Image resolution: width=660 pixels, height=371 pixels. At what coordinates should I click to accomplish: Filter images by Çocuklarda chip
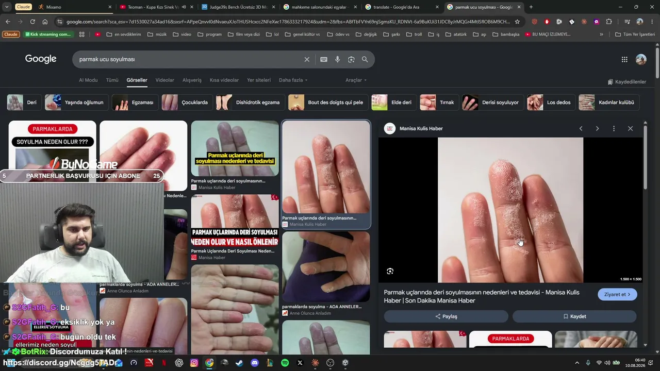187,103
